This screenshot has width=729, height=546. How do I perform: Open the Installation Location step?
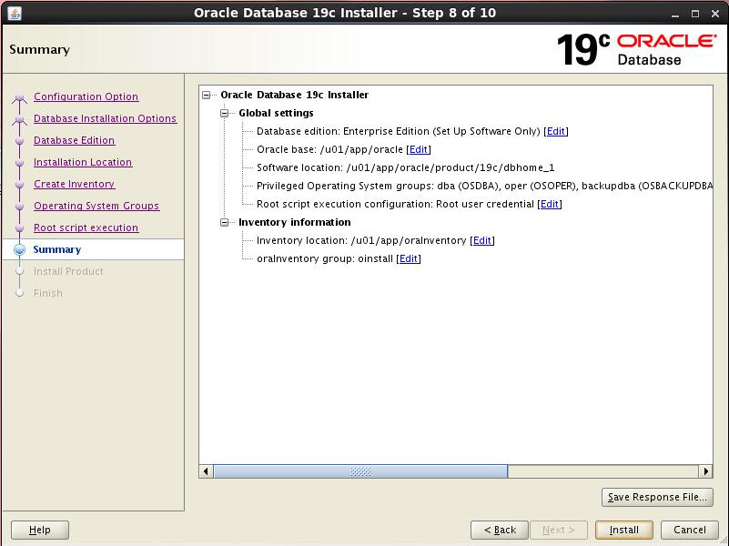tap(82, 162)
